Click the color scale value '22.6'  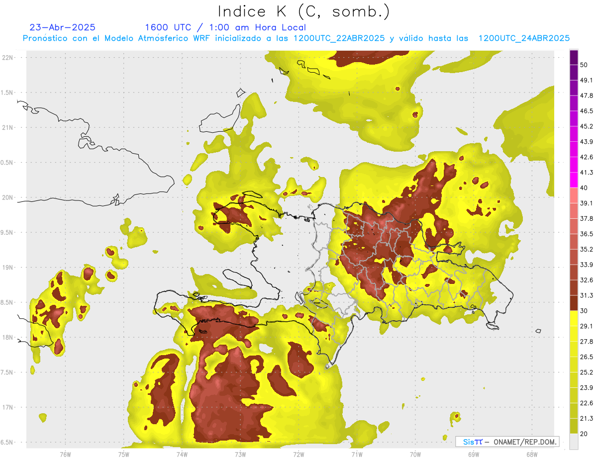(587, 403)
